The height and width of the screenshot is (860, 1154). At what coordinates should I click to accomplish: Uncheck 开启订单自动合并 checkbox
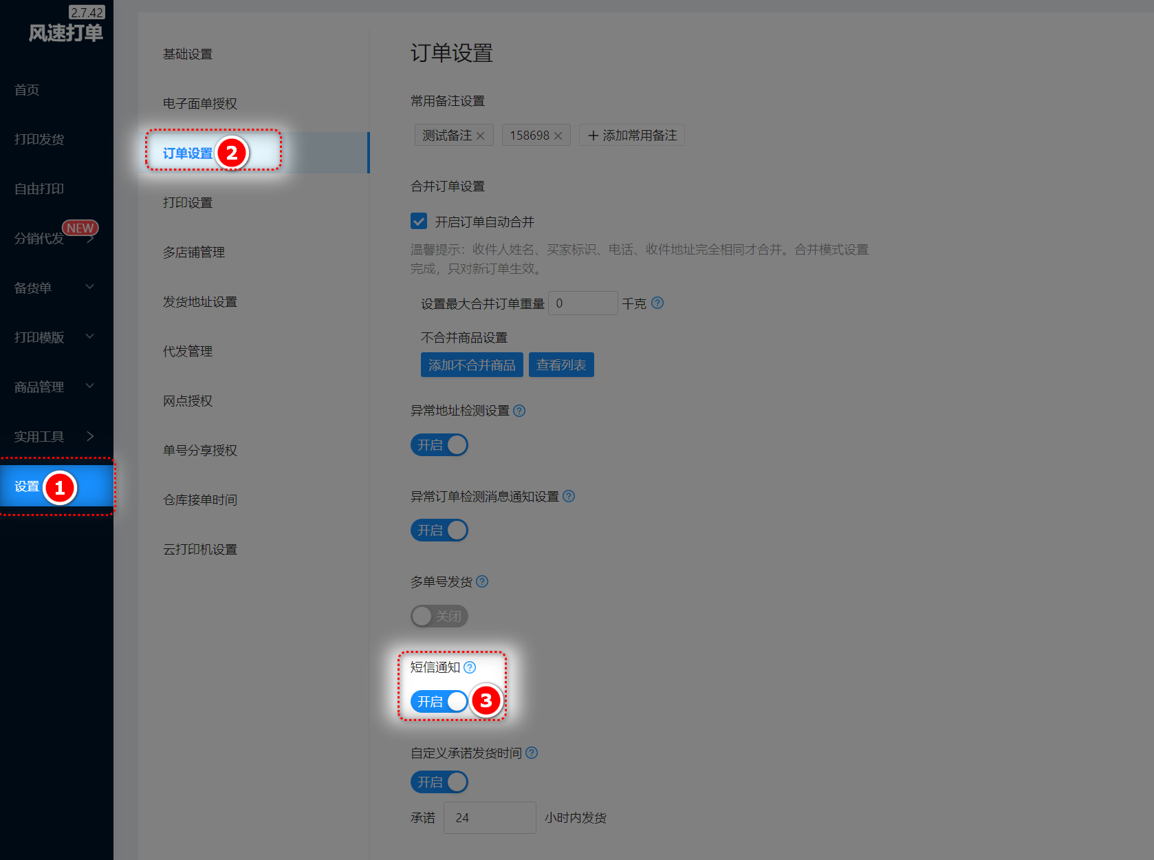419,221
